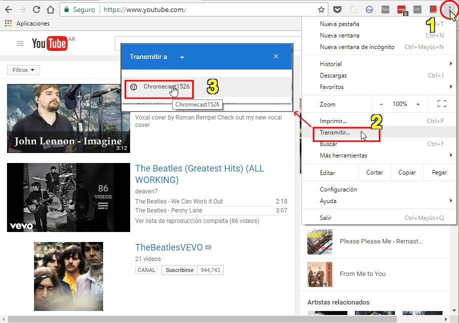Viewport: 459px width, 323px height.
Task: Toggle fullscreen icon in Zoom row
Action: [441, 104]
